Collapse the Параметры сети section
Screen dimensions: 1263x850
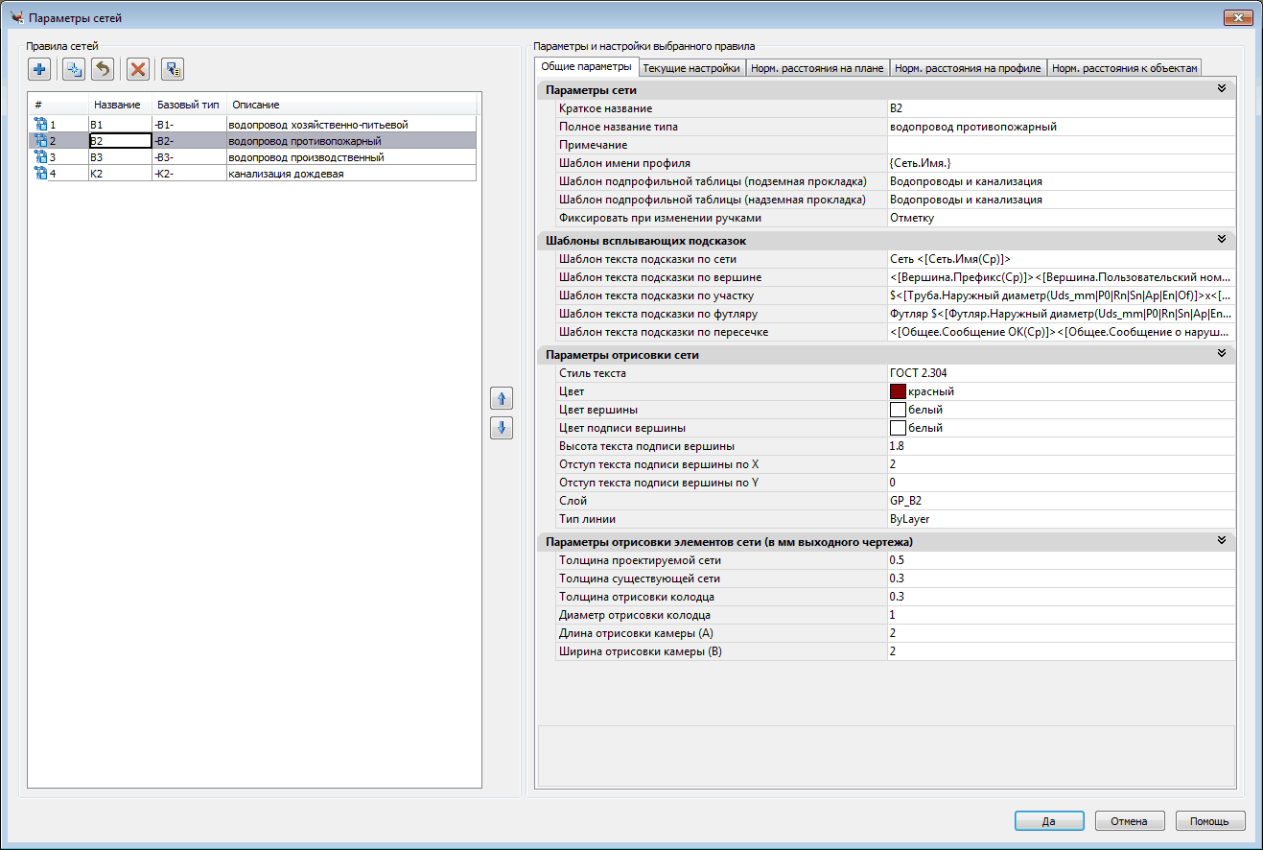coord(1222,89)
